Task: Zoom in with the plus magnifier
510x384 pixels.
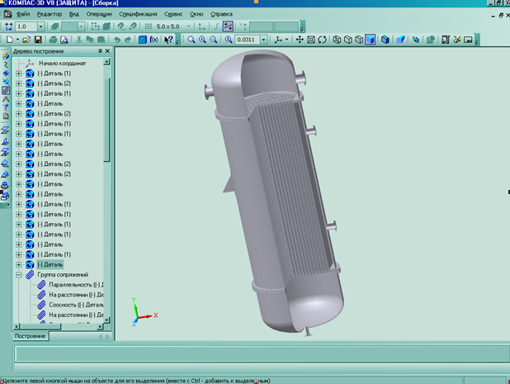Action: coord(202,40)
